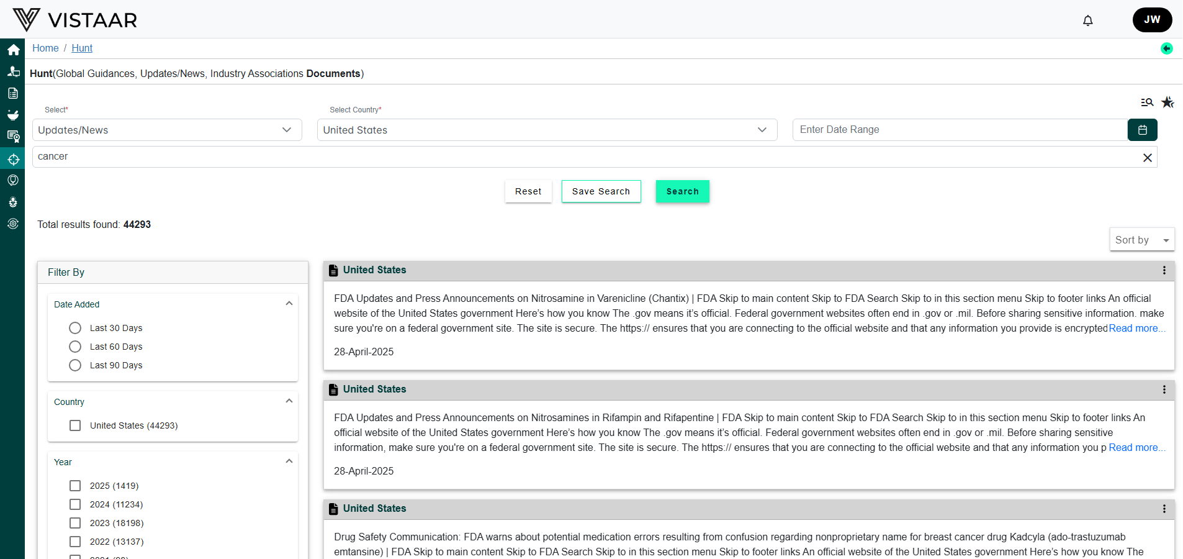Click the Enter Date Range field
This screenshot has height=559, width=1183.
click(x=959, y=130)
